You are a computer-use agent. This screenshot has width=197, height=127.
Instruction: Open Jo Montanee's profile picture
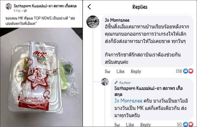pyautogui.click(x=93, y=22)
